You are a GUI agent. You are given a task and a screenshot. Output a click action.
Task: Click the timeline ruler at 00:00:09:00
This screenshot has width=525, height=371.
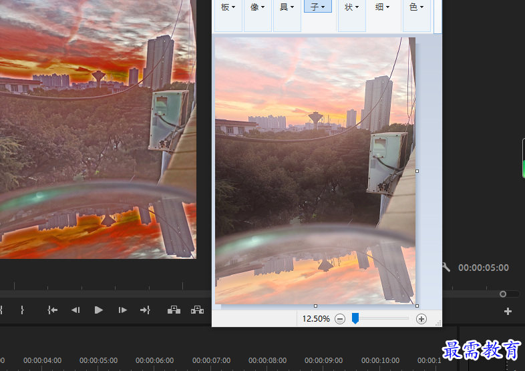click(324, 360)
